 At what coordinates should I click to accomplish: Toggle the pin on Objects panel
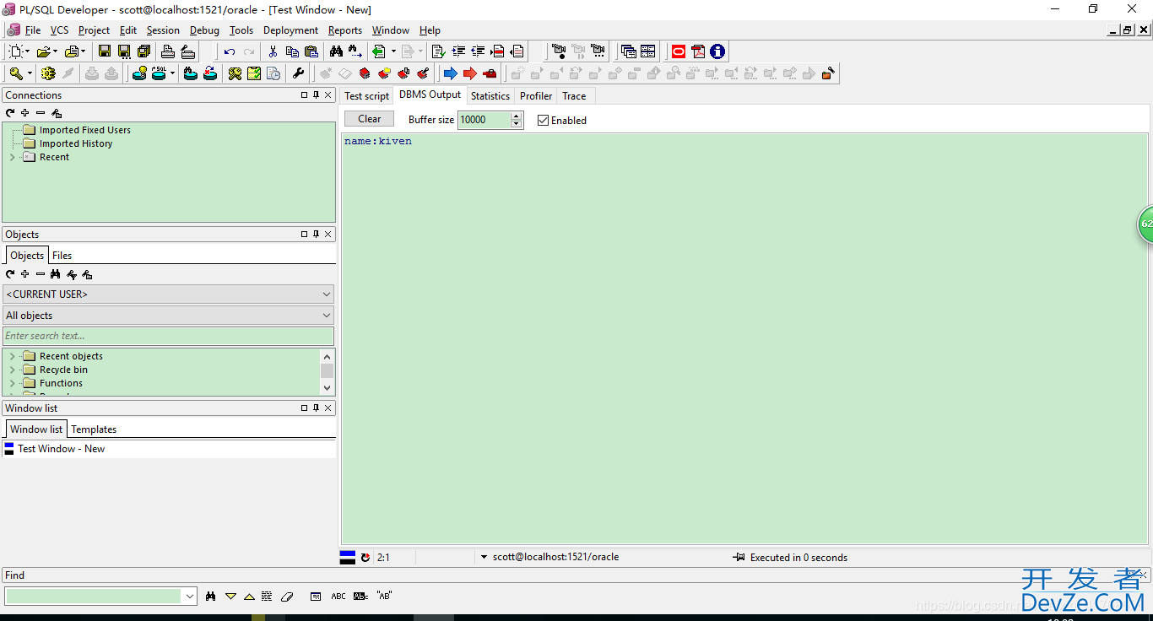pos(317,235)
